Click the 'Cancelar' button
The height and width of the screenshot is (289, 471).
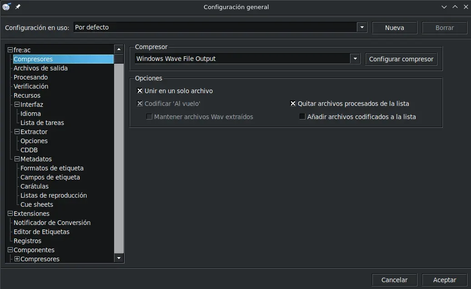(394, 279)
